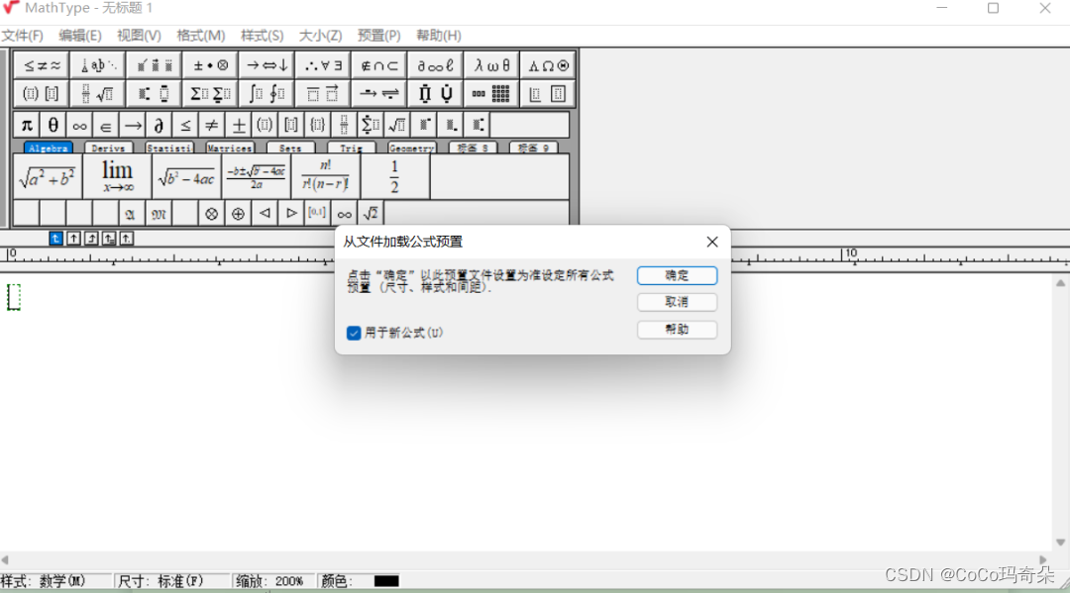This screenshot has width=1070, height=593.
Task: Insert the circled plus symbol in bottom bar
Action: tap(238, 214)
